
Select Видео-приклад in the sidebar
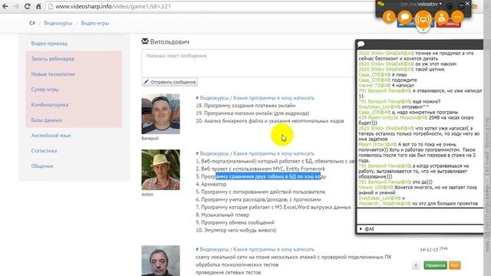49,44
